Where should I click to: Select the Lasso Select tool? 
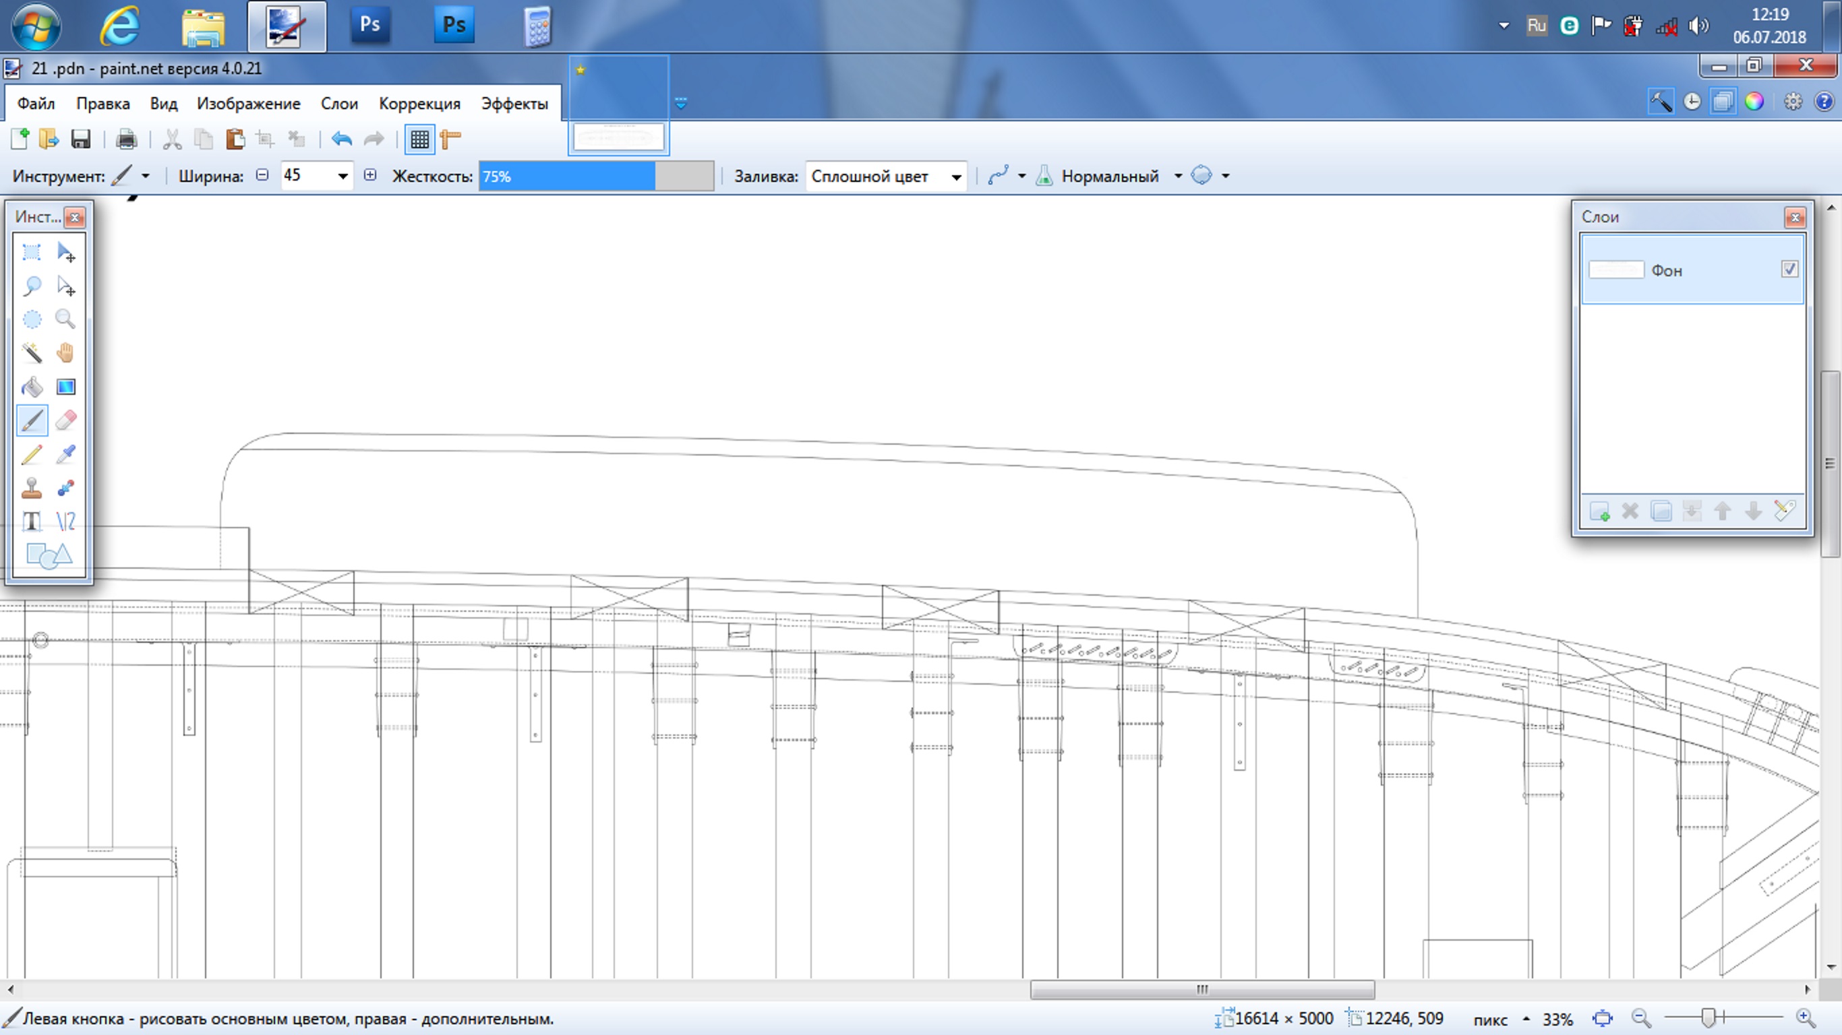(x=32, y=286)
